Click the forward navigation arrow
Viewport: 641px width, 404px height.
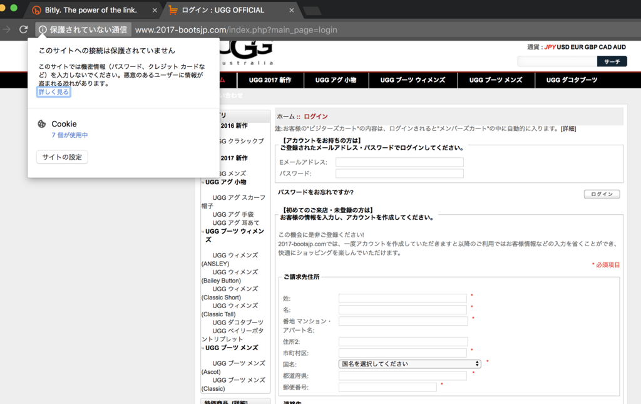click(x=6, y=29)
